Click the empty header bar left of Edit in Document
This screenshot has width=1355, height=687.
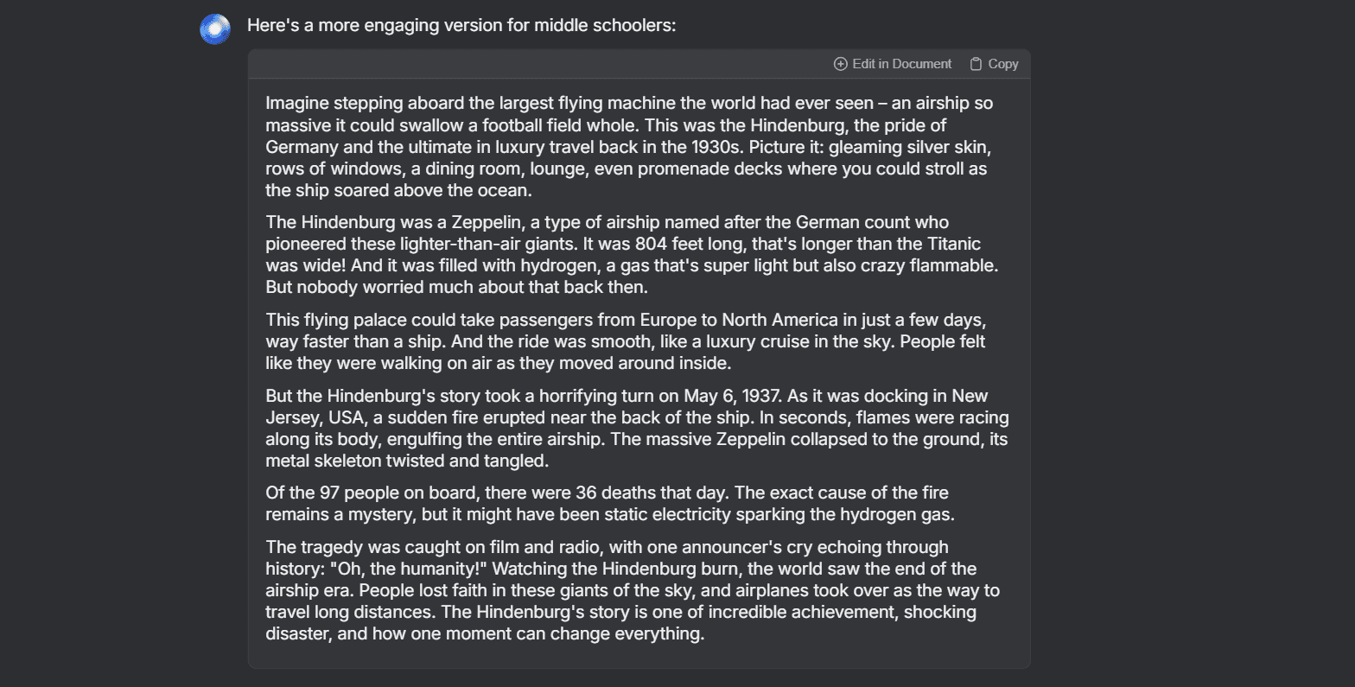coord(538,64)
